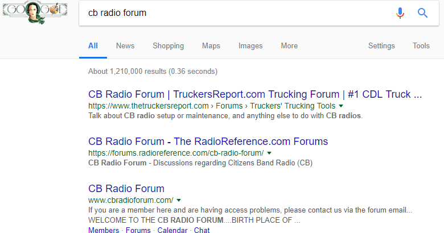
Task: Open the RadioReference.com Forums result title
Action: click(x=208, y=142)
